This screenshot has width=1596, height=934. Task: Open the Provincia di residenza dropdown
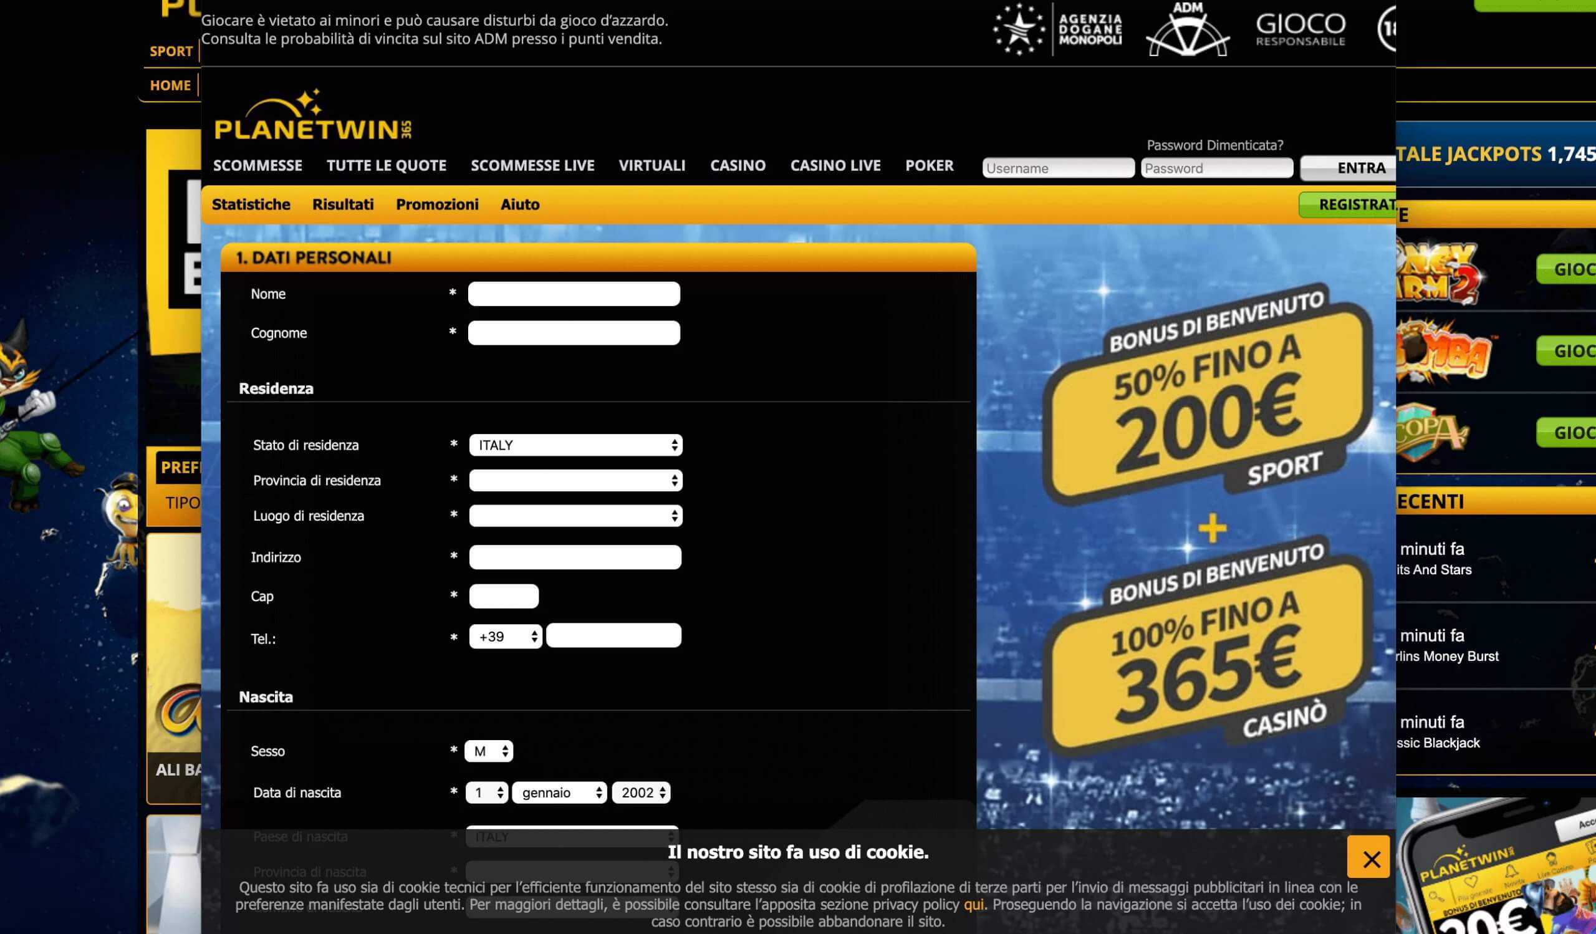pos(575,481)
